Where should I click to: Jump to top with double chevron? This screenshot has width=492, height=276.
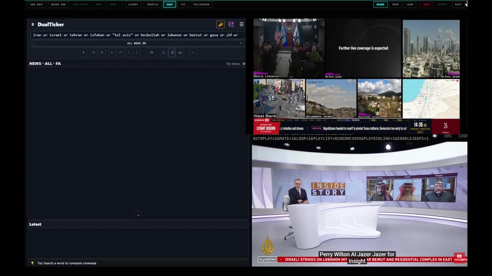120,53
